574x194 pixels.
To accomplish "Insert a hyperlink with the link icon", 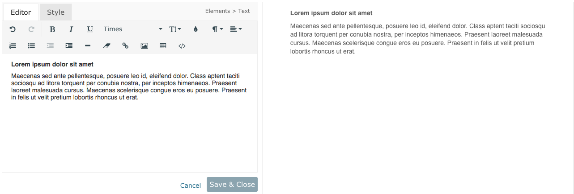I will [125, 45].
